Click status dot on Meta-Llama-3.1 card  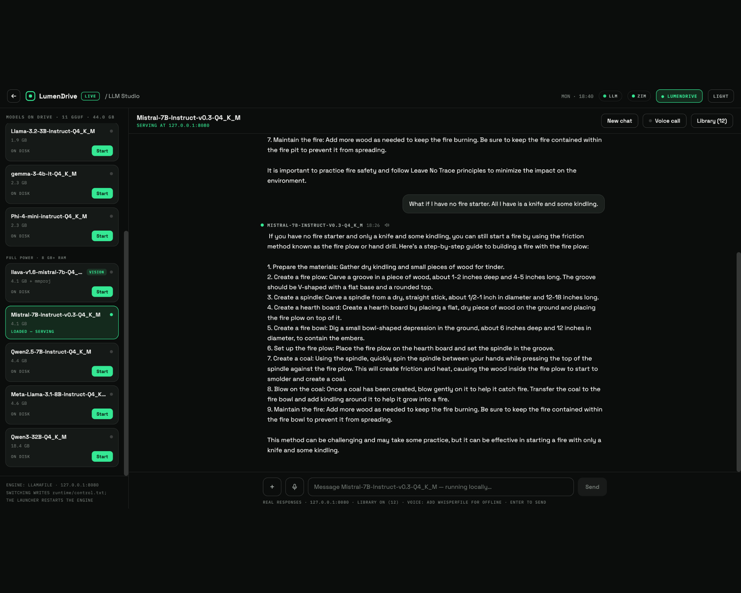coord(111,394)
